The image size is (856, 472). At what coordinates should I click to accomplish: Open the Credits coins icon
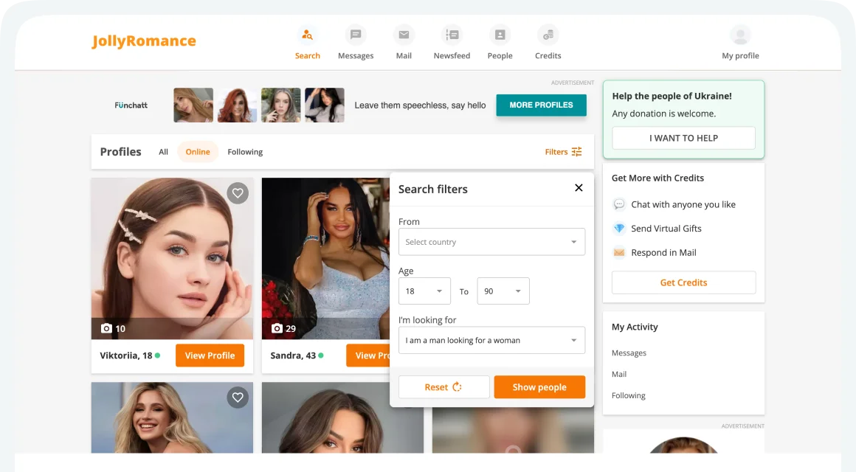point(548,35)
